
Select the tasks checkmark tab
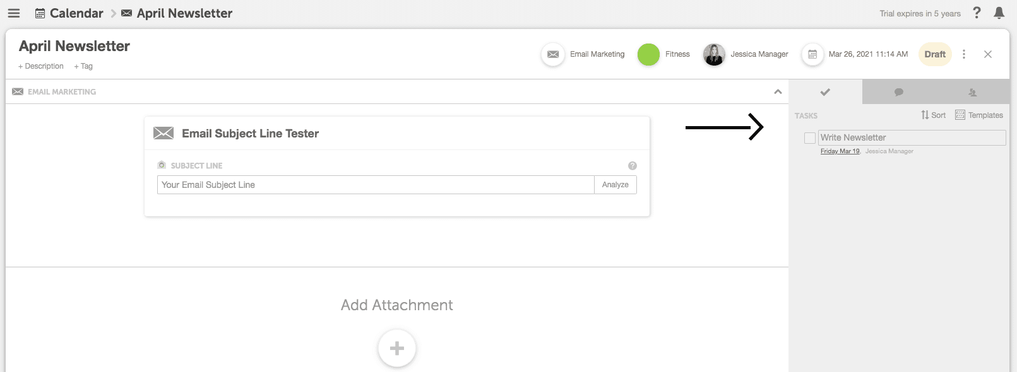(825, 92)
